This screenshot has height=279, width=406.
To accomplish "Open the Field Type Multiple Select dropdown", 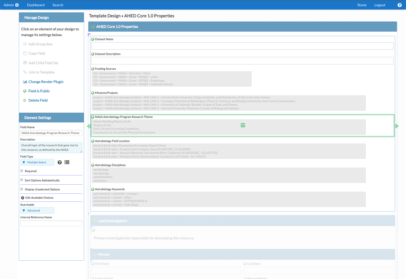I will point(37,162).
